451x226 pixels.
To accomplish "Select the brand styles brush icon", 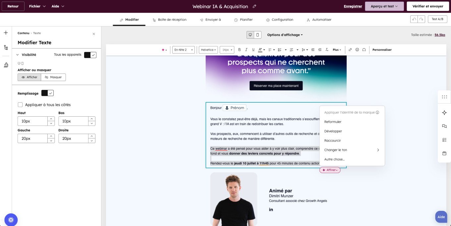I will click(6, 65).
